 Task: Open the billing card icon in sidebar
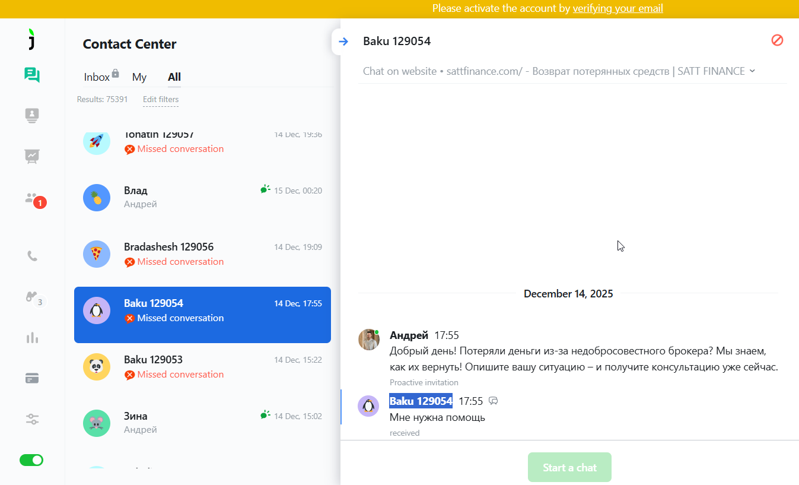coord(32,378)
